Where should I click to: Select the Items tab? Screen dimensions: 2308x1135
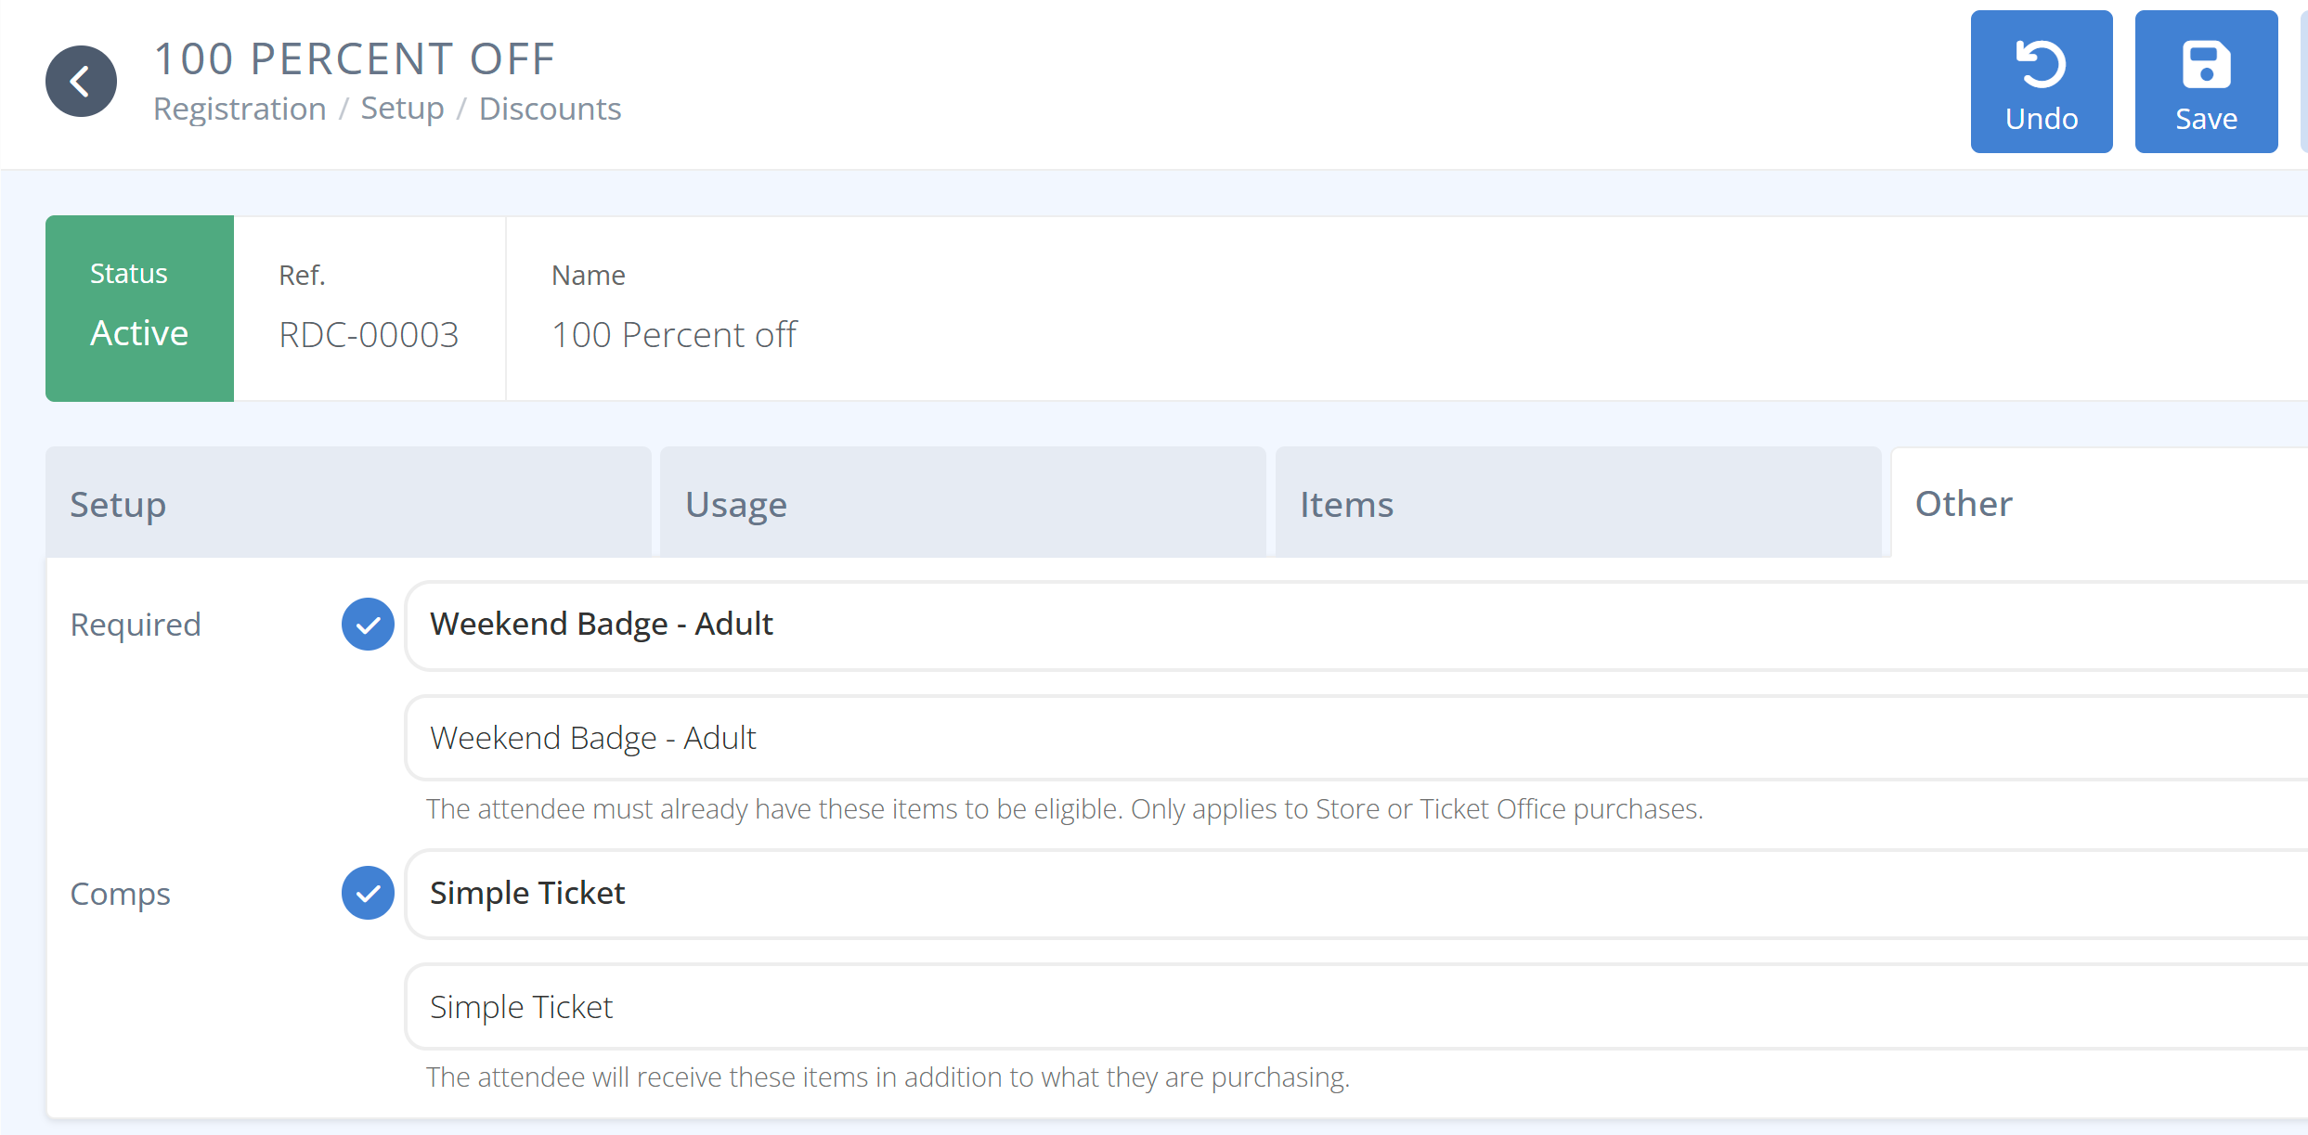pos(1577,504)
